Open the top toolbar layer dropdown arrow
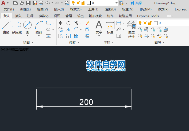 click(x=116, y=3)
